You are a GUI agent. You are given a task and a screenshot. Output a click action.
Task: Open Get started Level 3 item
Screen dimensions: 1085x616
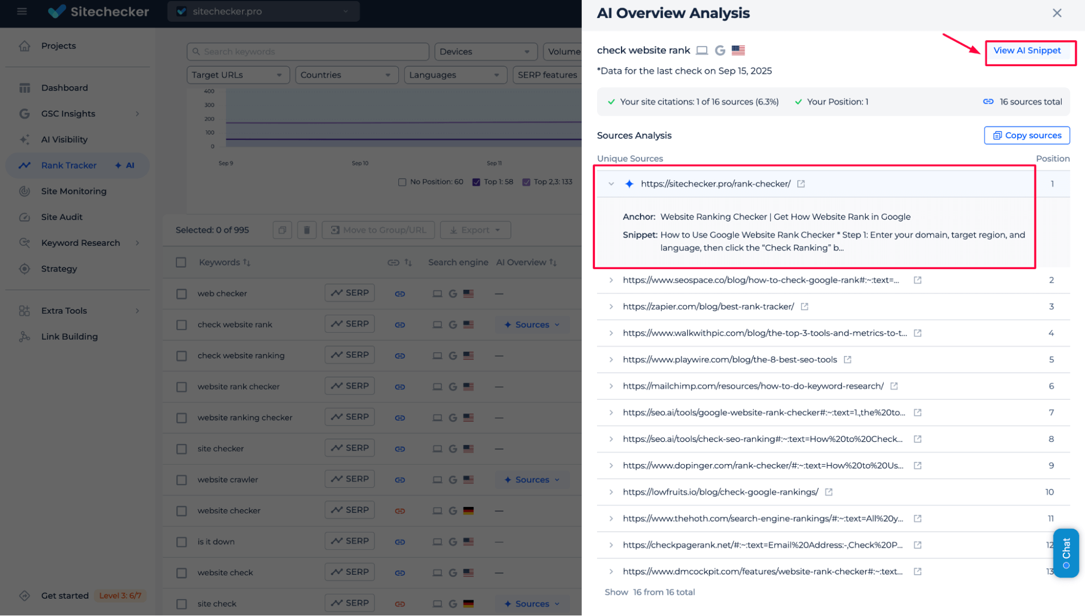(81, 595)
